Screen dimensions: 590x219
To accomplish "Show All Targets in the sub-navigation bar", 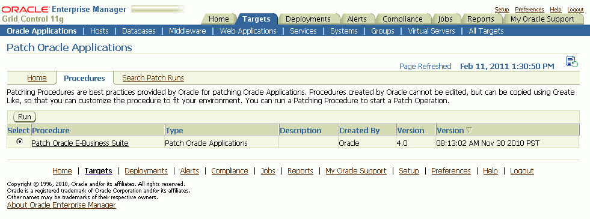I will pyautogui.click(x=486, y=31).
